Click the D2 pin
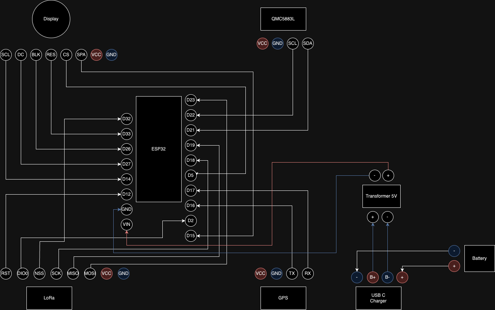Screen dimensions: 495x310 191,221
